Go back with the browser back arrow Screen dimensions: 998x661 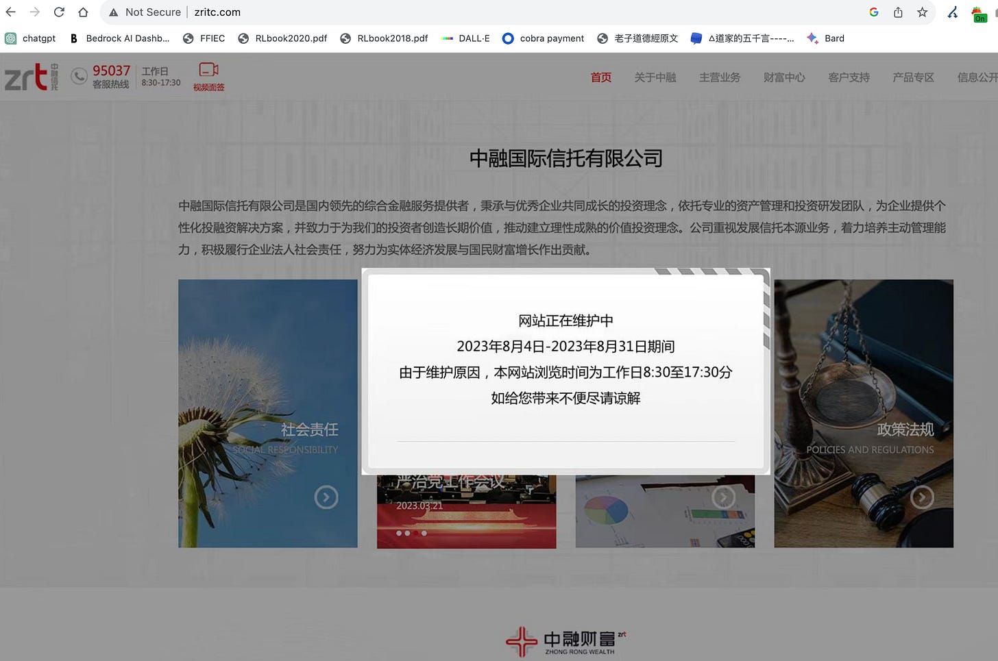pyautogui.click(x=10, y=12)
